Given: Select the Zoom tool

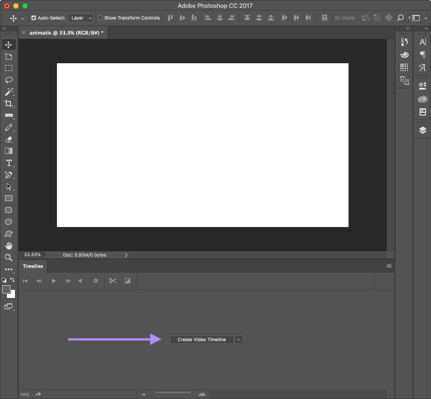Looking at the screenshot, I should click(x=8, y=258).
